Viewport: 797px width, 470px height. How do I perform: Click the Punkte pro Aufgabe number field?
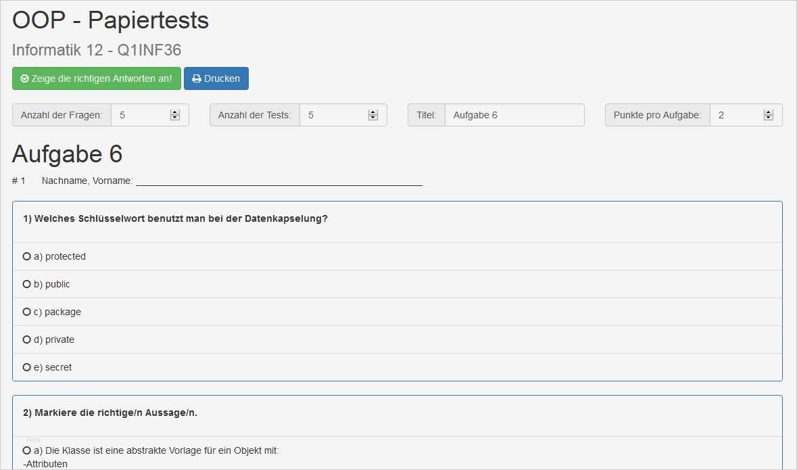point(735,115)
